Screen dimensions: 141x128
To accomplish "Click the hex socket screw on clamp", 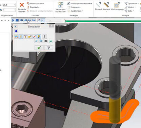I will (x=22, y=109).
